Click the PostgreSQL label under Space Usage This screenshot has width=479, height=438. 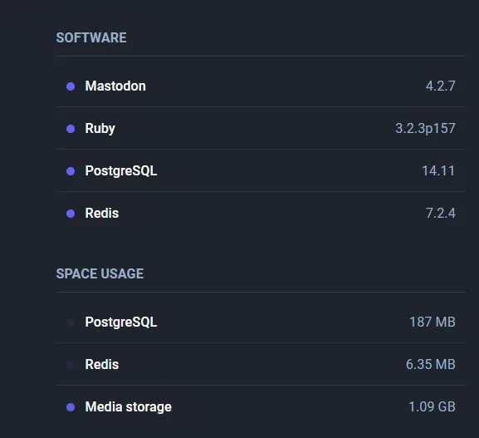(x=121, y=322)
